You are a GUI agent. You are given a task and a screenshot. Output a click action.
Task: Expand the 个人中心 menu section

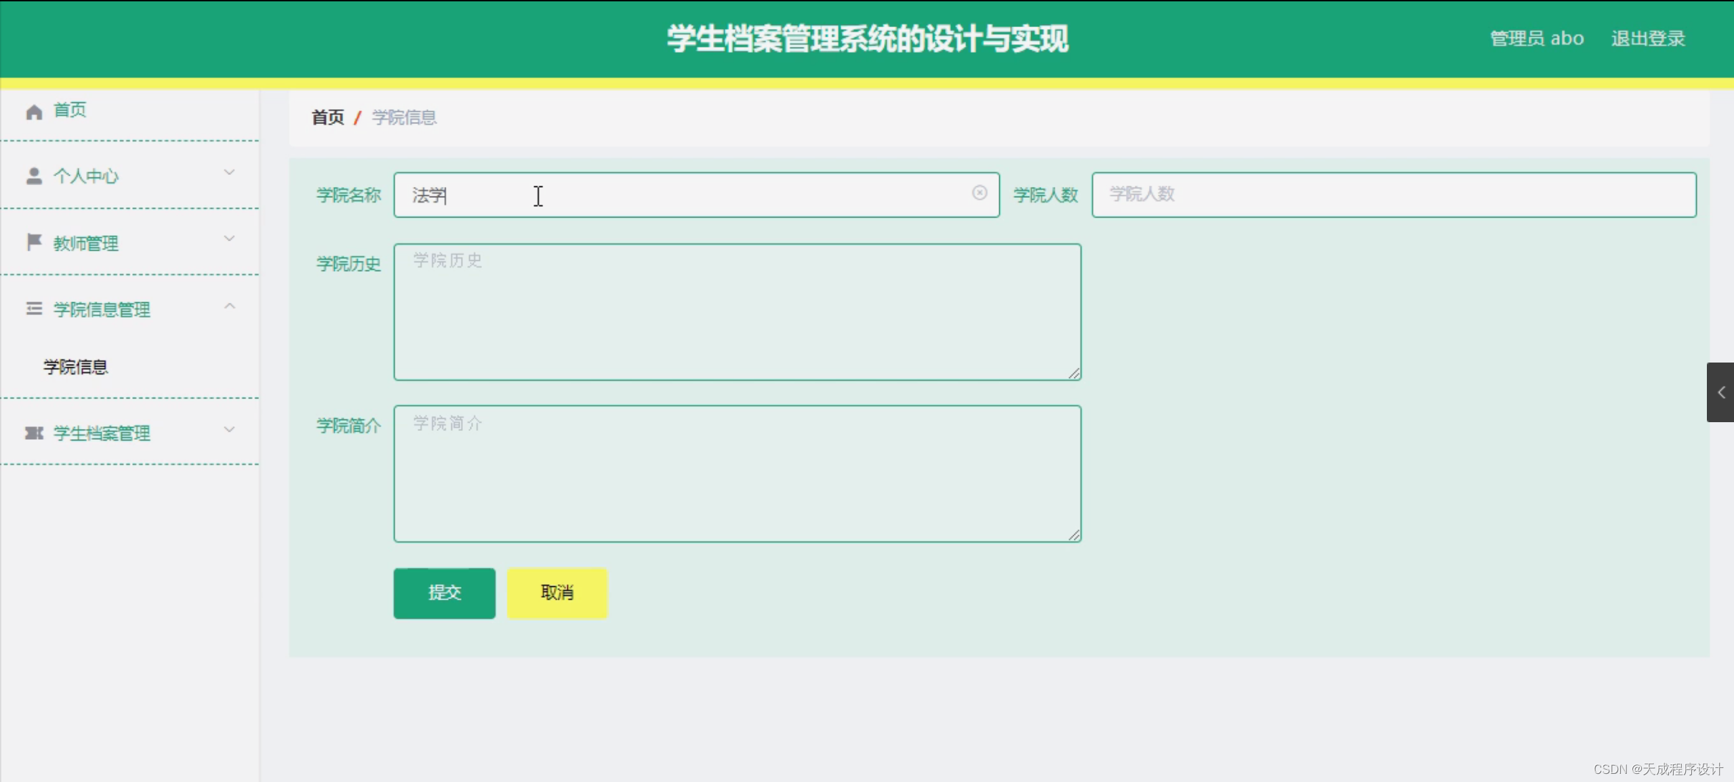click(x=230, y=173)
